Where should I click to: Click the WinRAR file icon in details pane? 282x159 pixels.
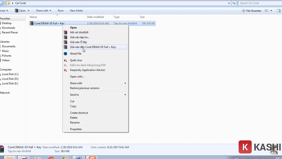[2, 149]
